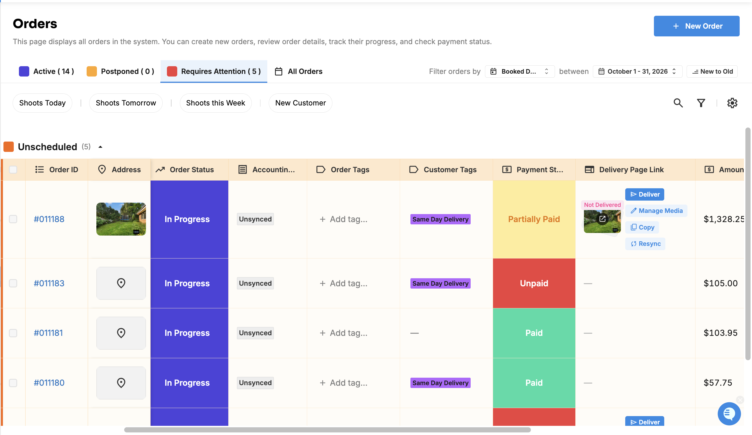Toggle the select-all checkbox in header
Viewport: 752px width, 435px height.
coord(13,169)
